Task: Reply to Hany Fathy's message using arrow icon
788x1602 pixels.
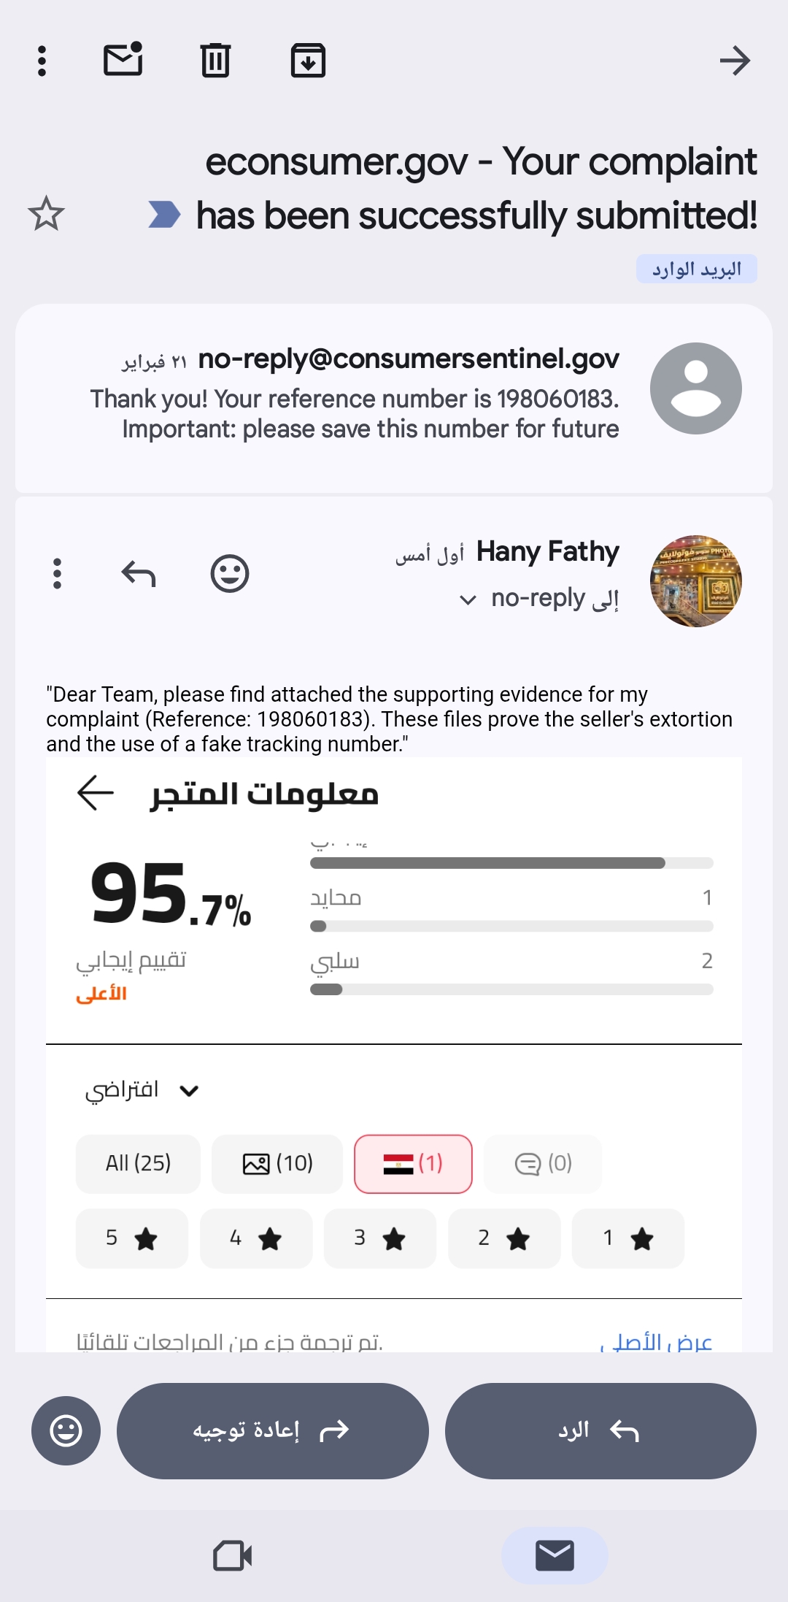Action: pos(139,574)
